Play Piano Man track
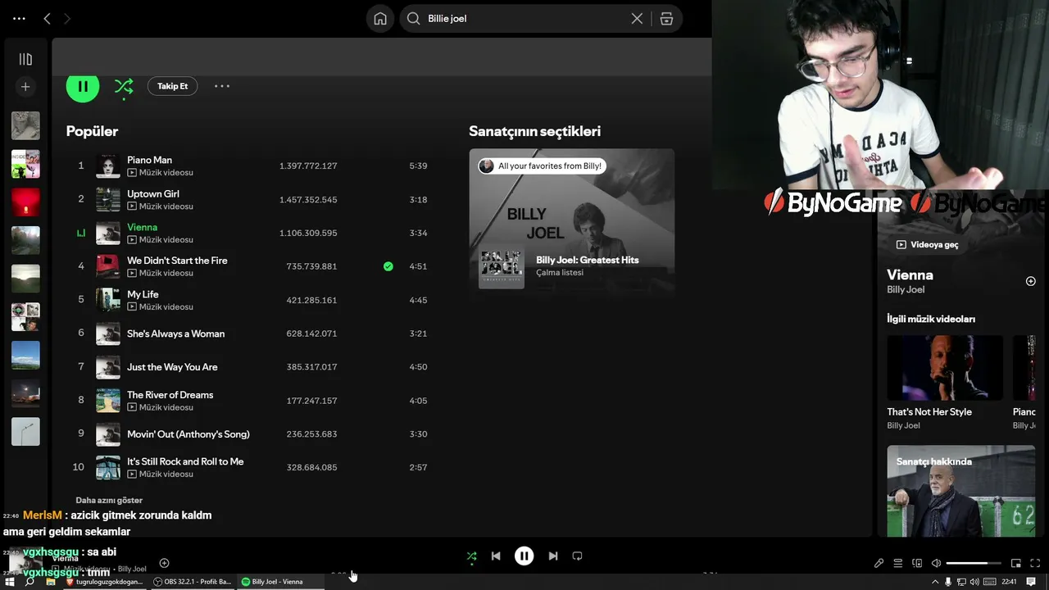Viewport: 1049px width, 590px height. (149, 160)
